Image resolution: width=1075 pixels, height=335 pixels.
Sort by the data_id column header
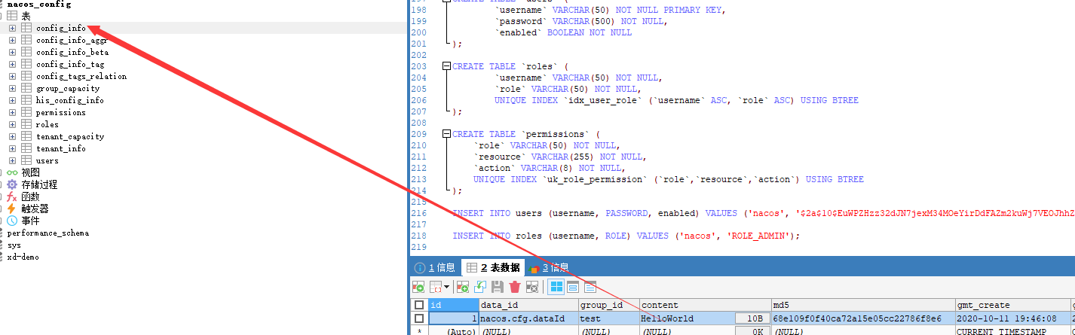[x=528, y=305]
